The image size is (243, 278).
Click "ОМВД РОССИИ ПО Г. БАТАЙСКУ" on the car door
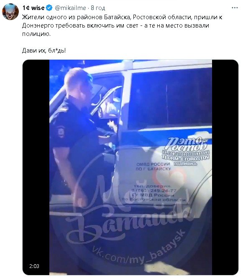[x=153, y=166]
